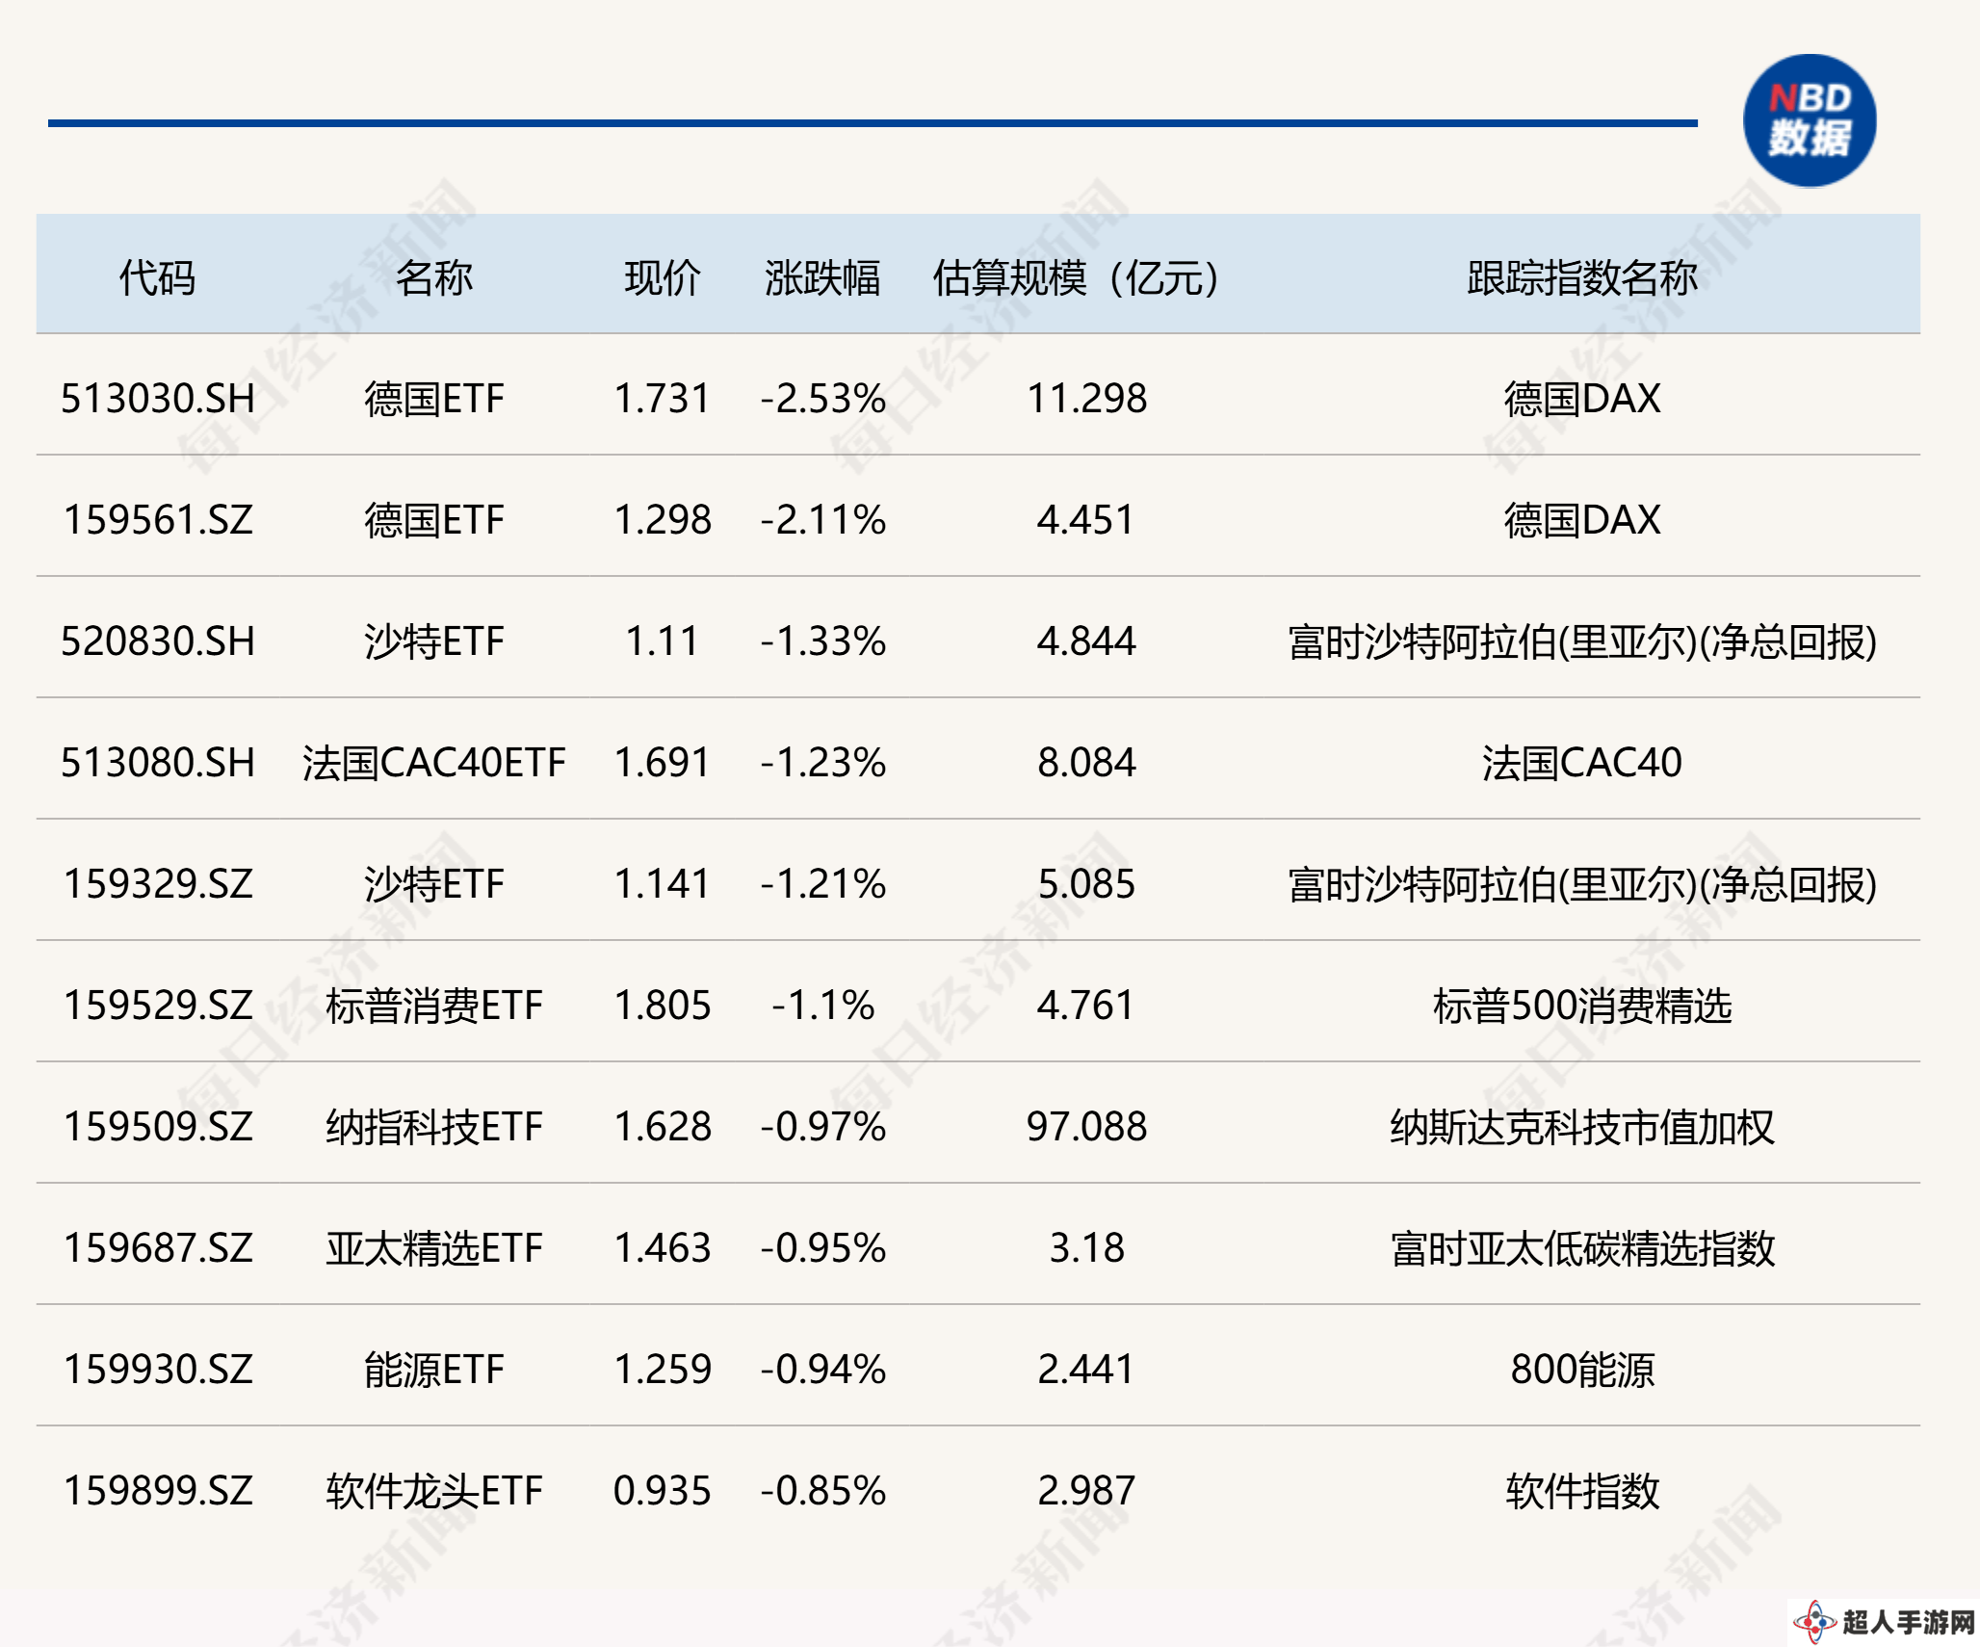
Task: Select the 法国CAC40 index cell
Action: (1582, 762)
